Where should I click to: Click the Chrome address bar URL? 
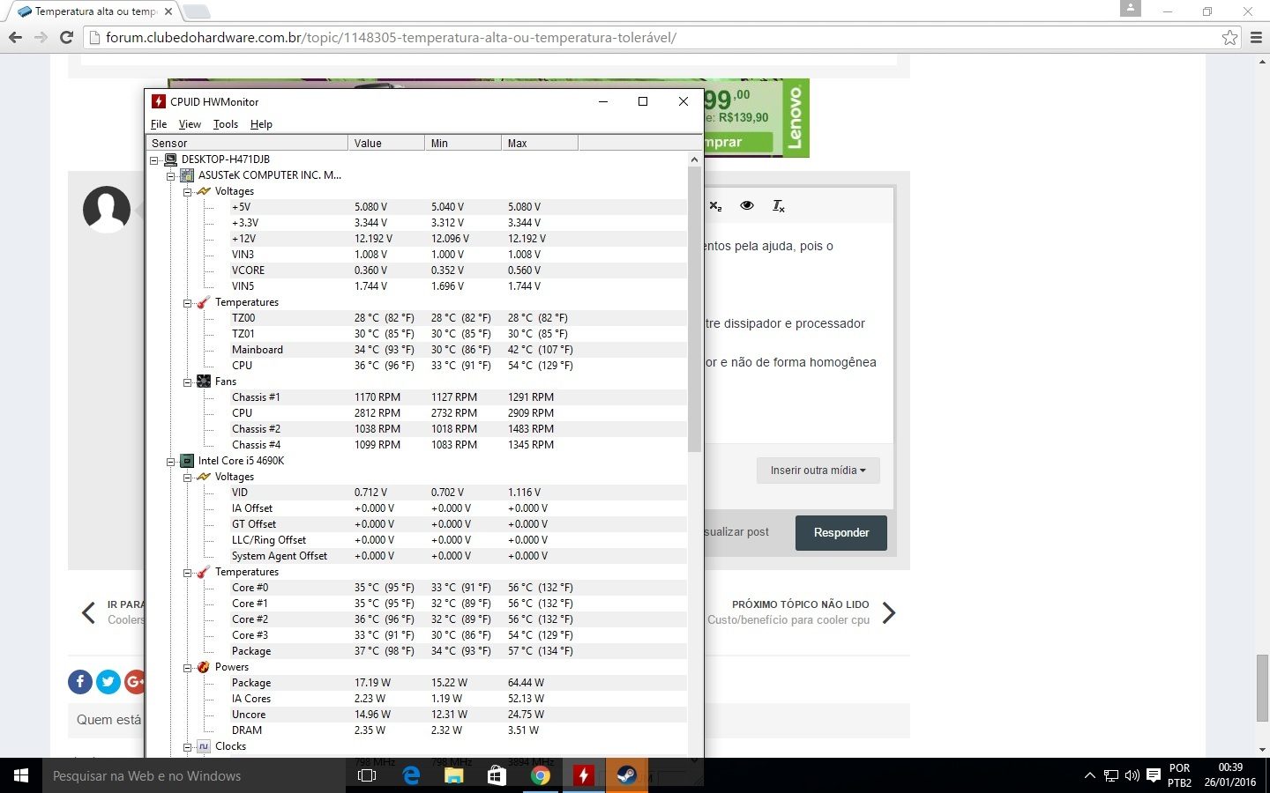click(391, 37)
